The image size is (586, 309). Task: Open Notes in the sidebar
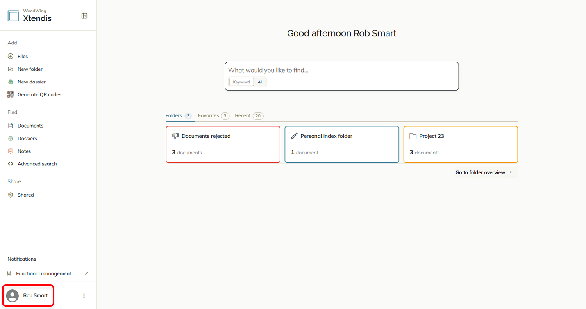[x=24, y=151]
